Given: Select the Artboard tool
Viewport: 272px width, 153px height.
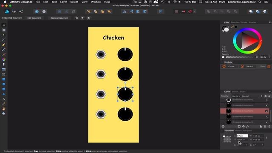Looking at the screenshot, I should 4,30.
